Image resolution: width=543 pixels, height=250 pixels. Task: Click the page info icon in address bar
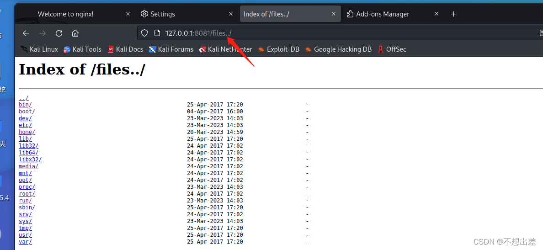click(157, 33)
